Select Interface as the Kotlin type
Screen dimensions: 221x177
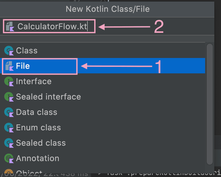coord(103,81)
